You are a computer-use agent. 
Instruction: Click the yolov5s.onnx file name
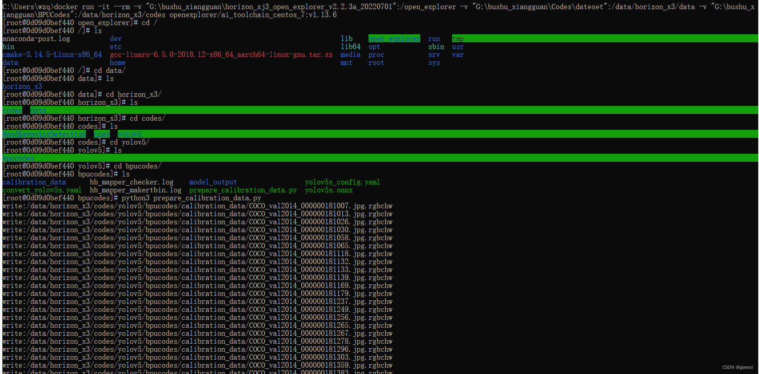click(x=329, y=190)
